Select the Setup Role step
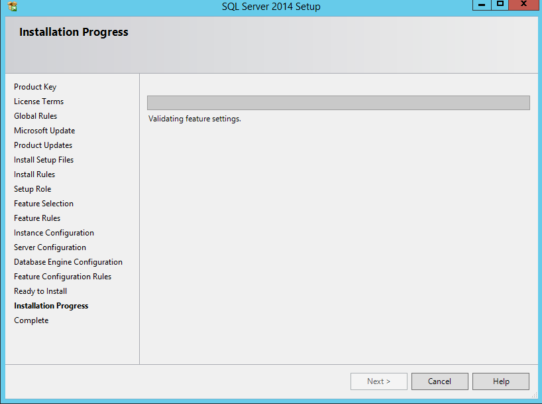 32,188
